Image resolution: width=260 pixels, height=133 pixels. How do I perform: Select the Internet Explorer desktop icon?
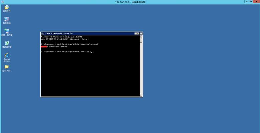[7, 57]
